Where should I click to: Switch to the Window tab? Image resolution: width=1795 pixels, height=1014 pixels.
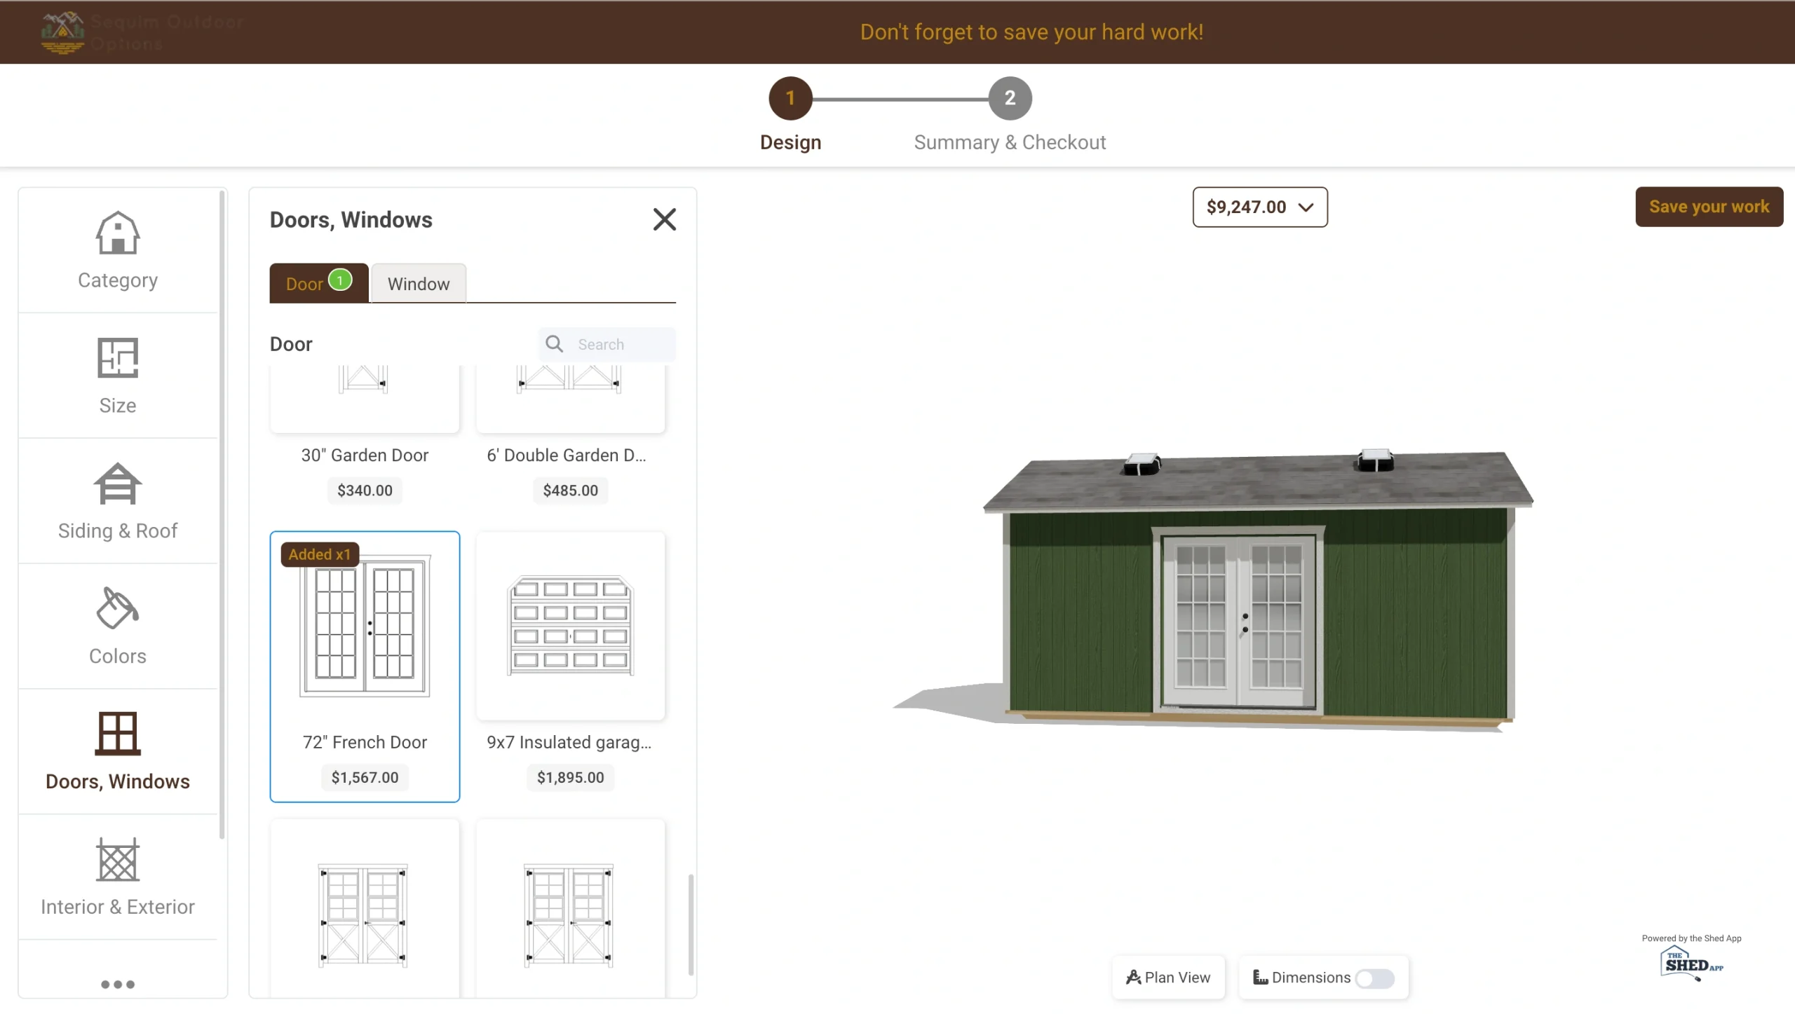[x=418, y=284]
